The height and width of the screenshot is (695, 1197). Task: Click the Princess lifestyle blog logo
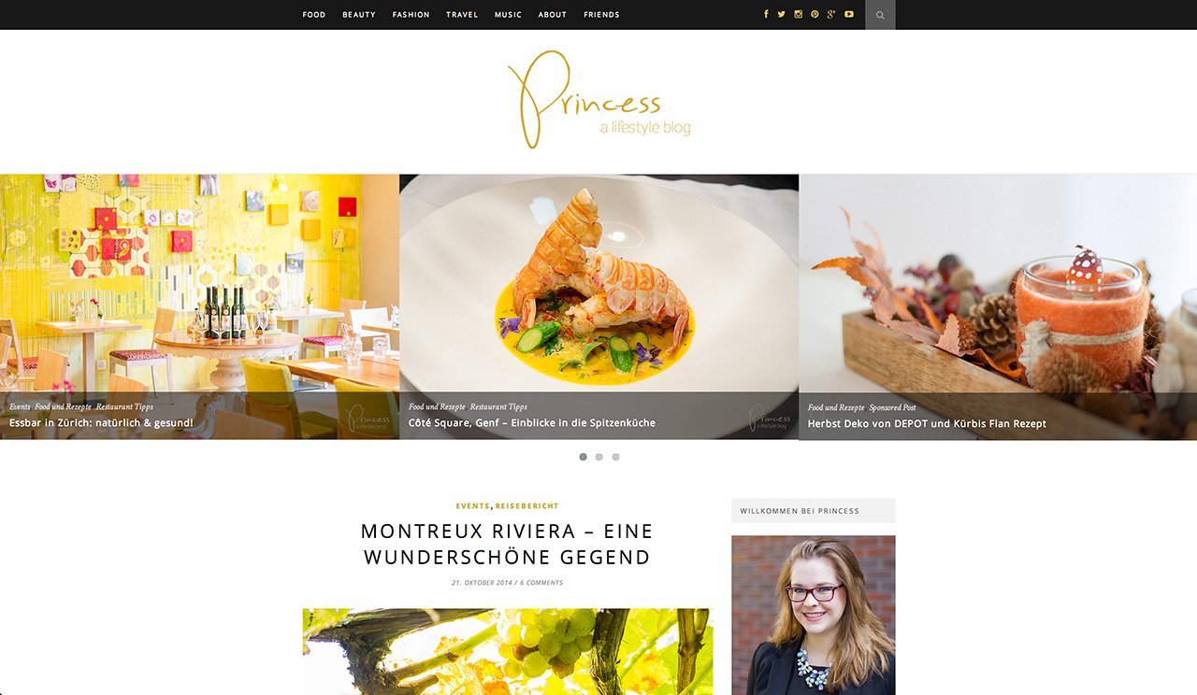(599, 100)
